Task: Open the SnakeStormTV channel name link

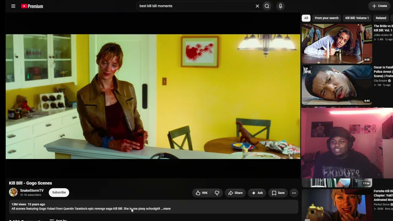Action: tap(32, 191)
